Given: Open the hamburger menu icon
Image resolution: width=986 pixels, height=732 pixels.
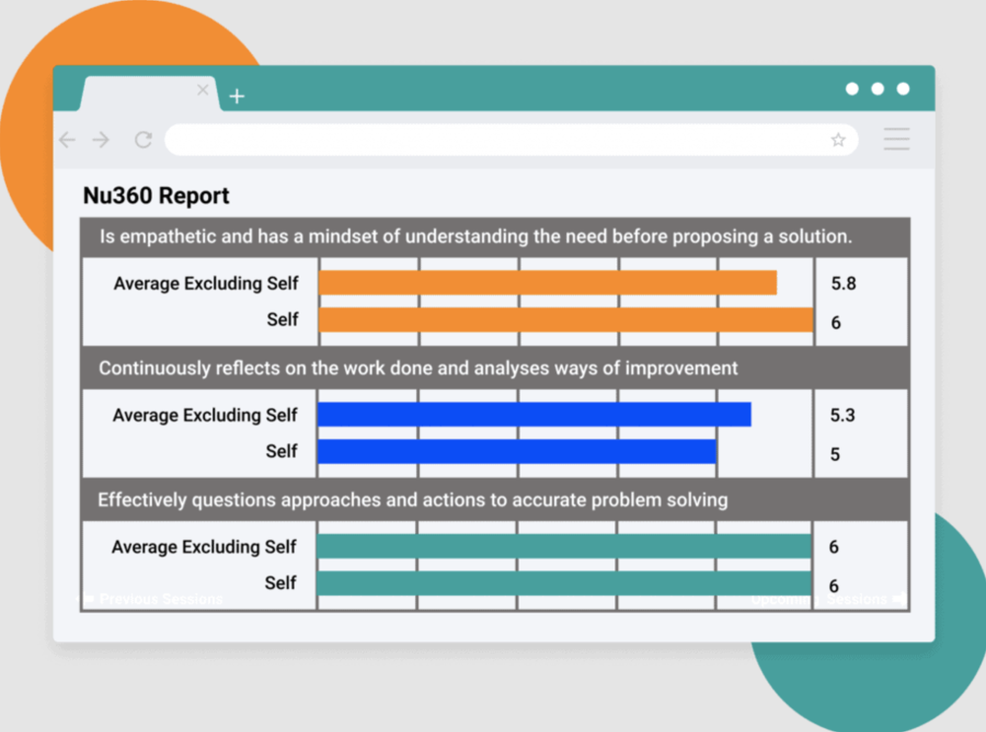Looking at the screenshot, I should click(896, 139).
